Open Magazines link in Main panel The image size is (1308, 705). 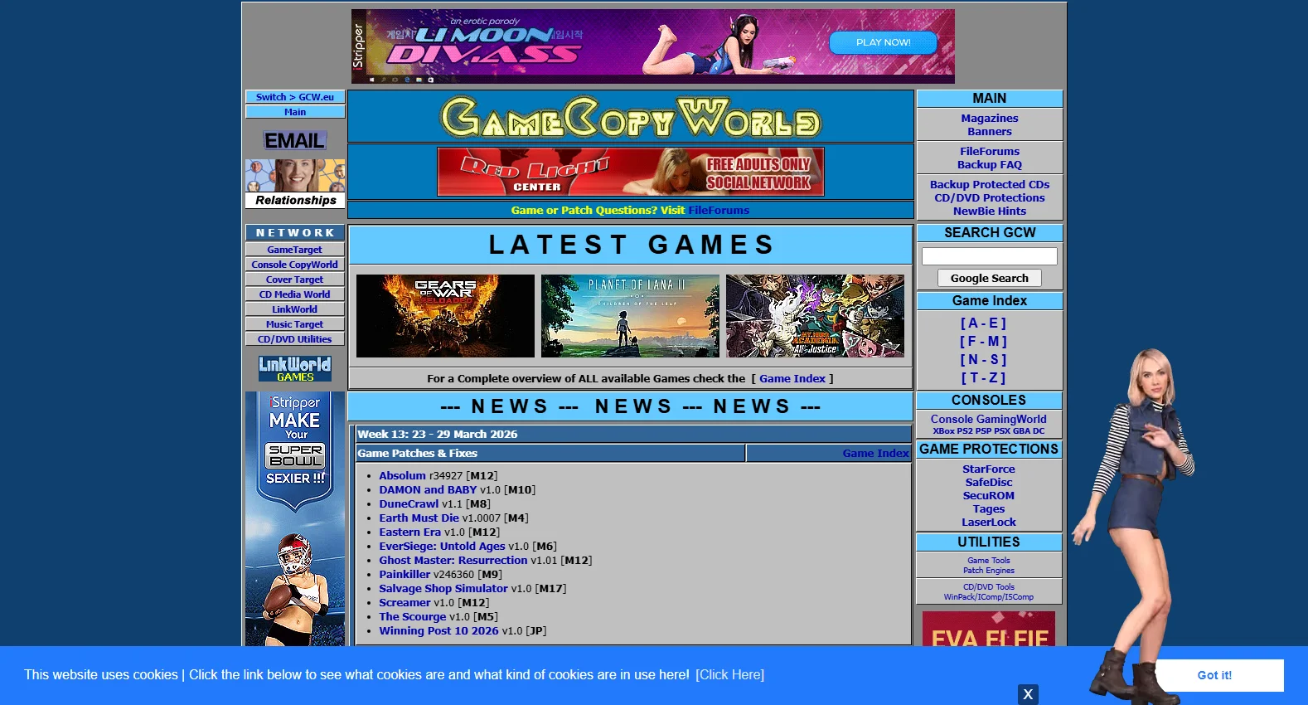point(990,119)
